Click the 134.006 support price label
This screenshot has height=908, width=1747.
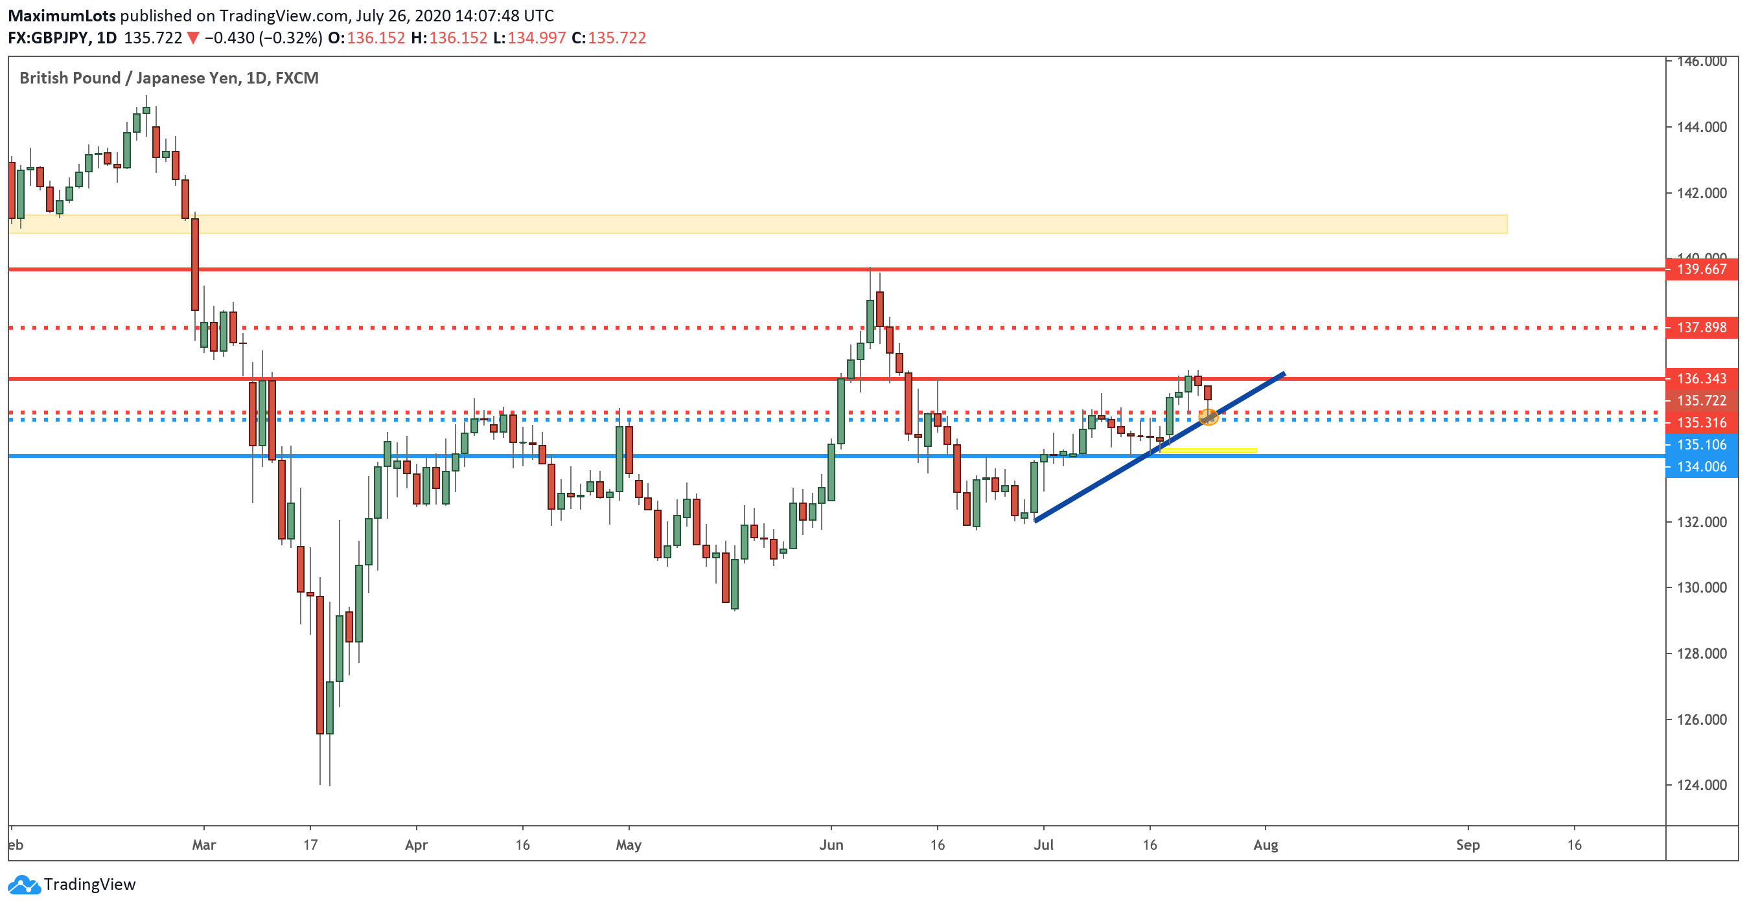(1701, 466)
